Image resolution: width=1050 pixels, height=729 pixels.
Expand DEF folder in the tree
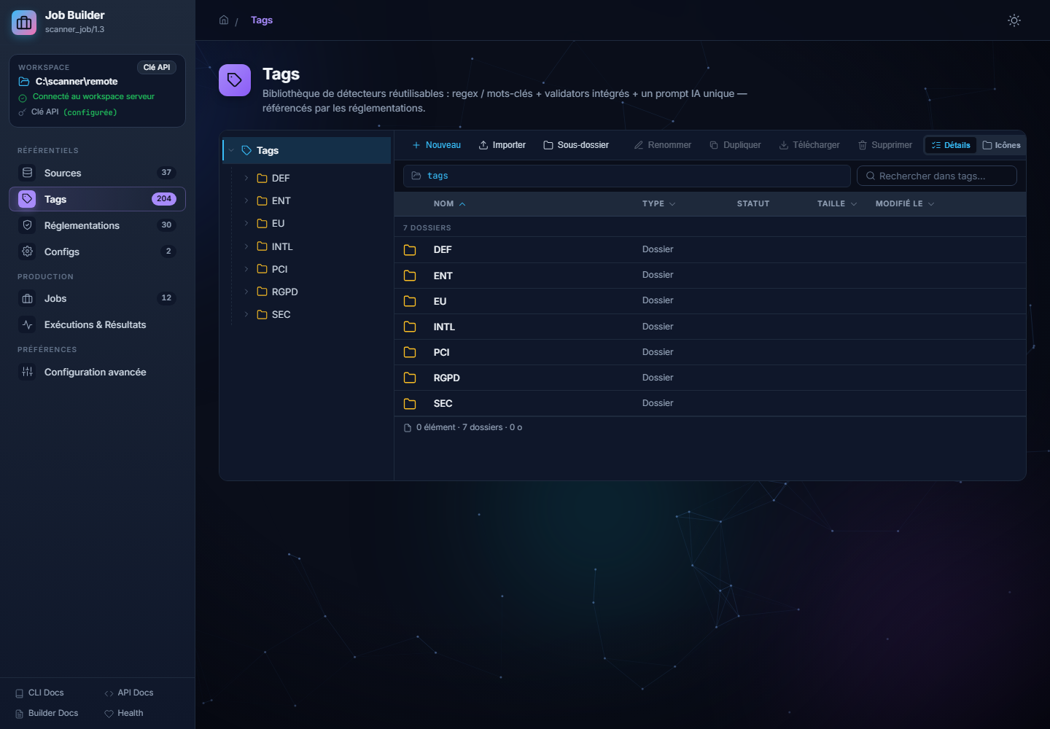[246, 178]
